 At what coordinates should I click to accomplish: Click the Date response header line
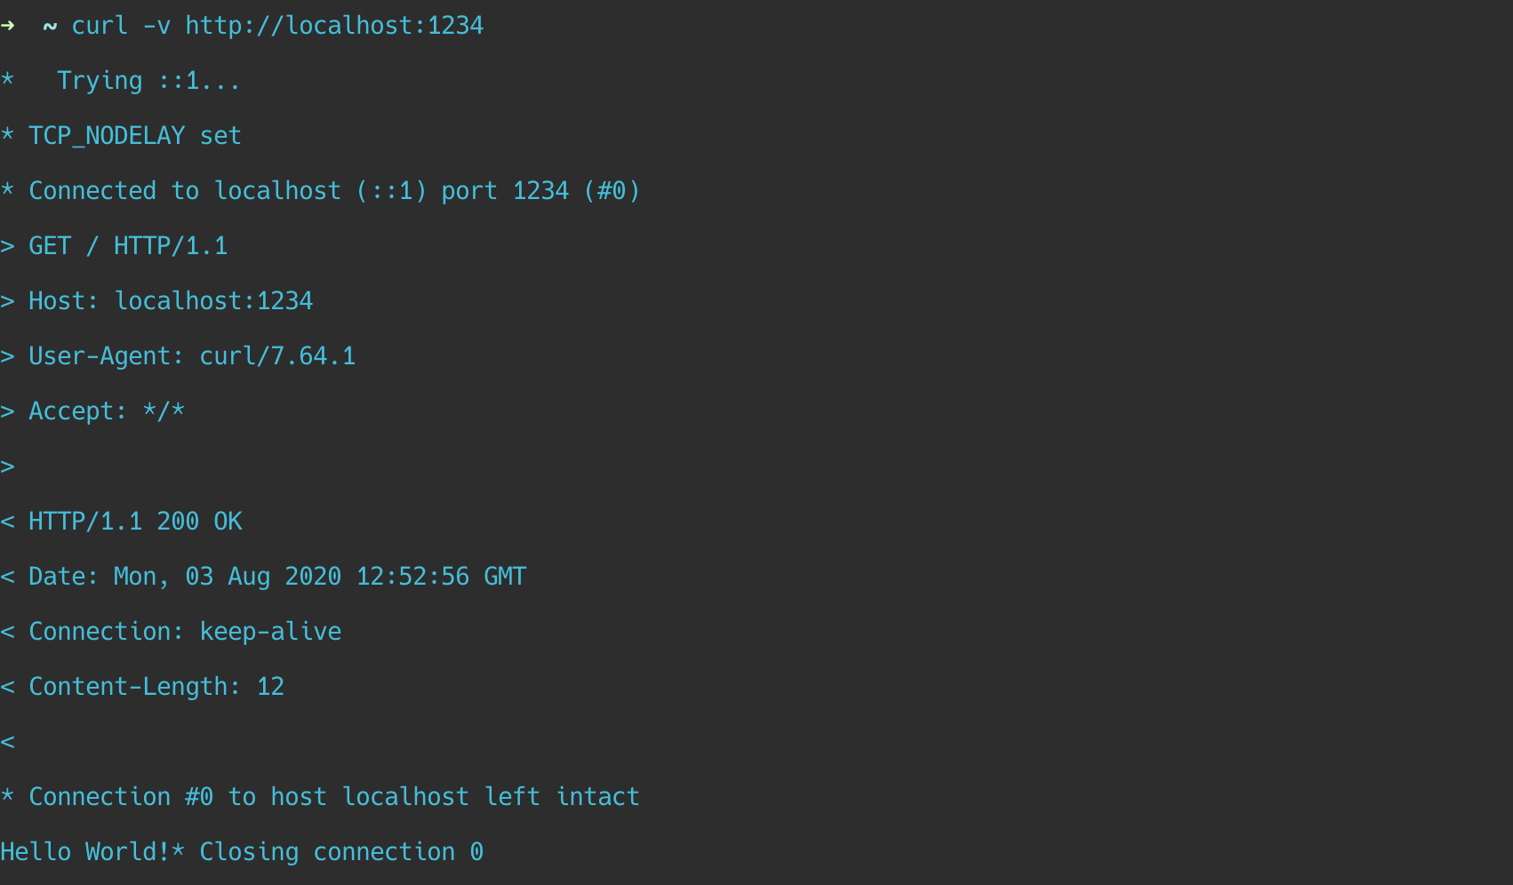[x=277, y=577]
